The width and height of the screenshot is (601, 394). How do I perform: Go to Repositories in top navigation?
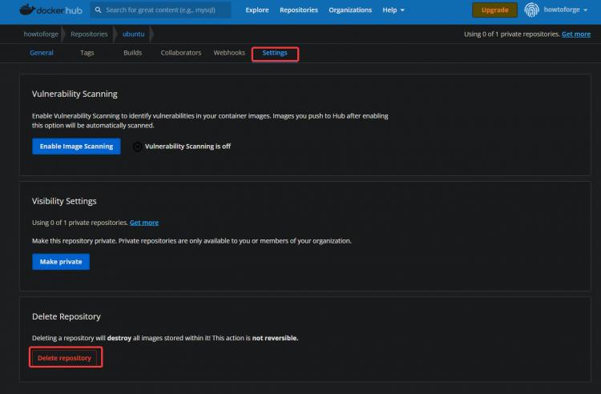pos(298,10)
